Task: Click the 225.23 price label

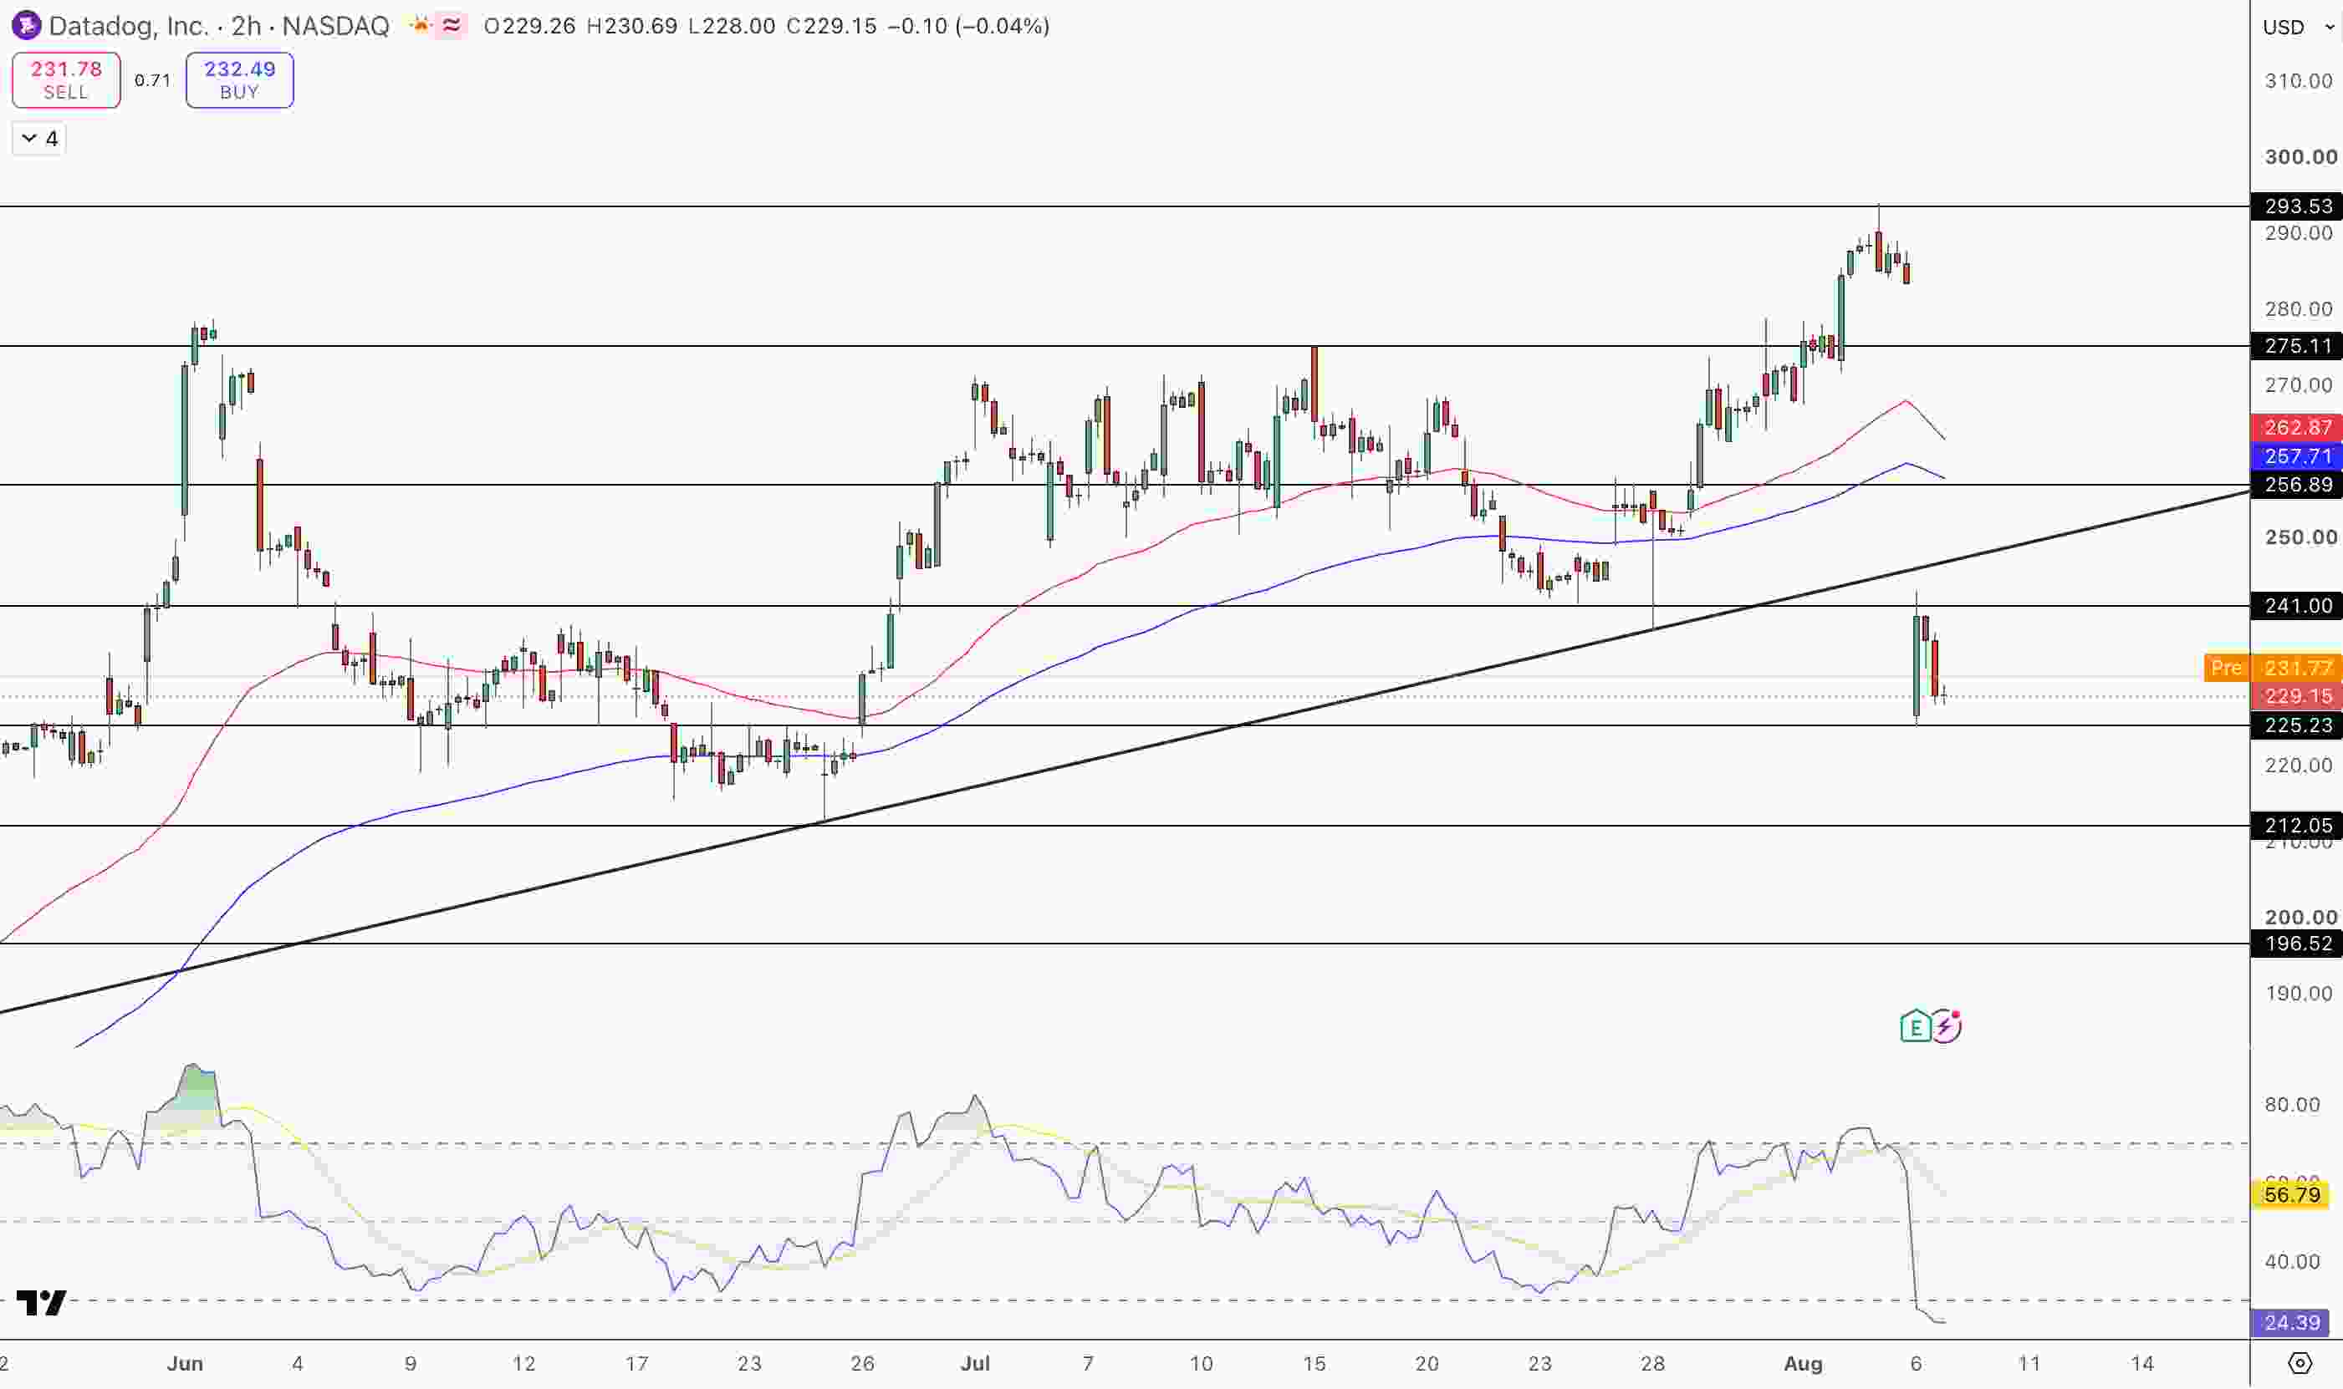Action: click(2296, 725)
